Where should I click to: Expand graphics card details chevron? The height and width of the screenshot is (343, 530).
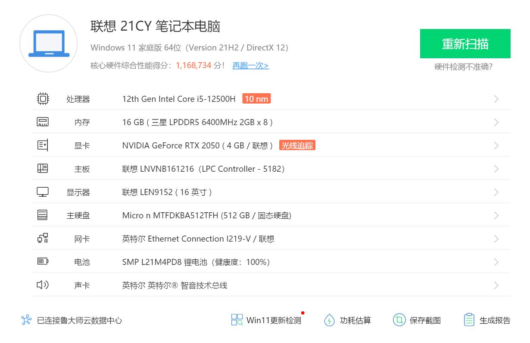[496, 146]
